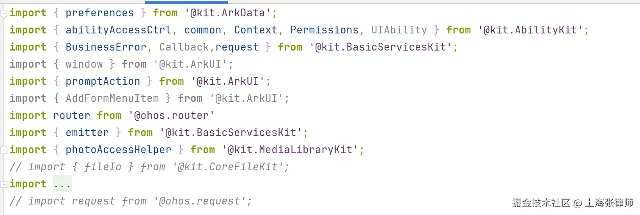Click the '@kit.ArkData' module string
The height and width of the screenshot is (215, 640).
(x=227, y=13)
